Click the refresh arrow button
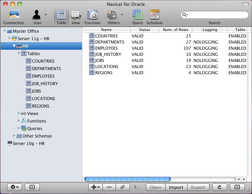 coord(220,187)
